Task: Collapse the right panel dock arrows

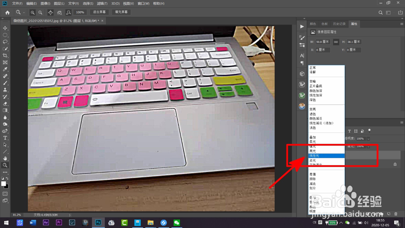Action: (x=402, y=18)
